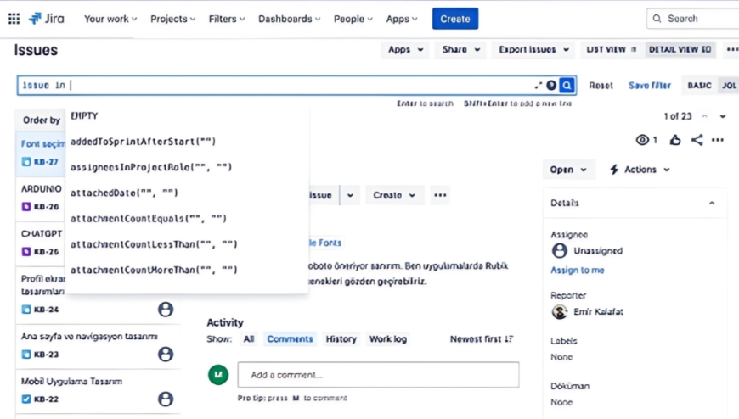739x419 pixels.
Task: Switch to BASIC search mode
Action: coord(699,86)
